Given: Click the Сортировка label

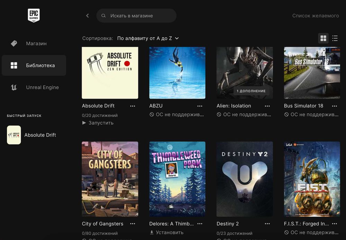Looking at the screenshot, I should click(98, 38).
